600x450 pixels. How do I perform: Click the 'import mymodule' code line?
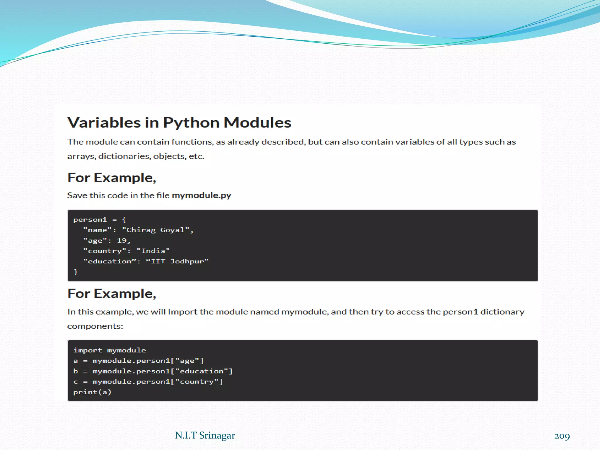click(x=110, y=350)
